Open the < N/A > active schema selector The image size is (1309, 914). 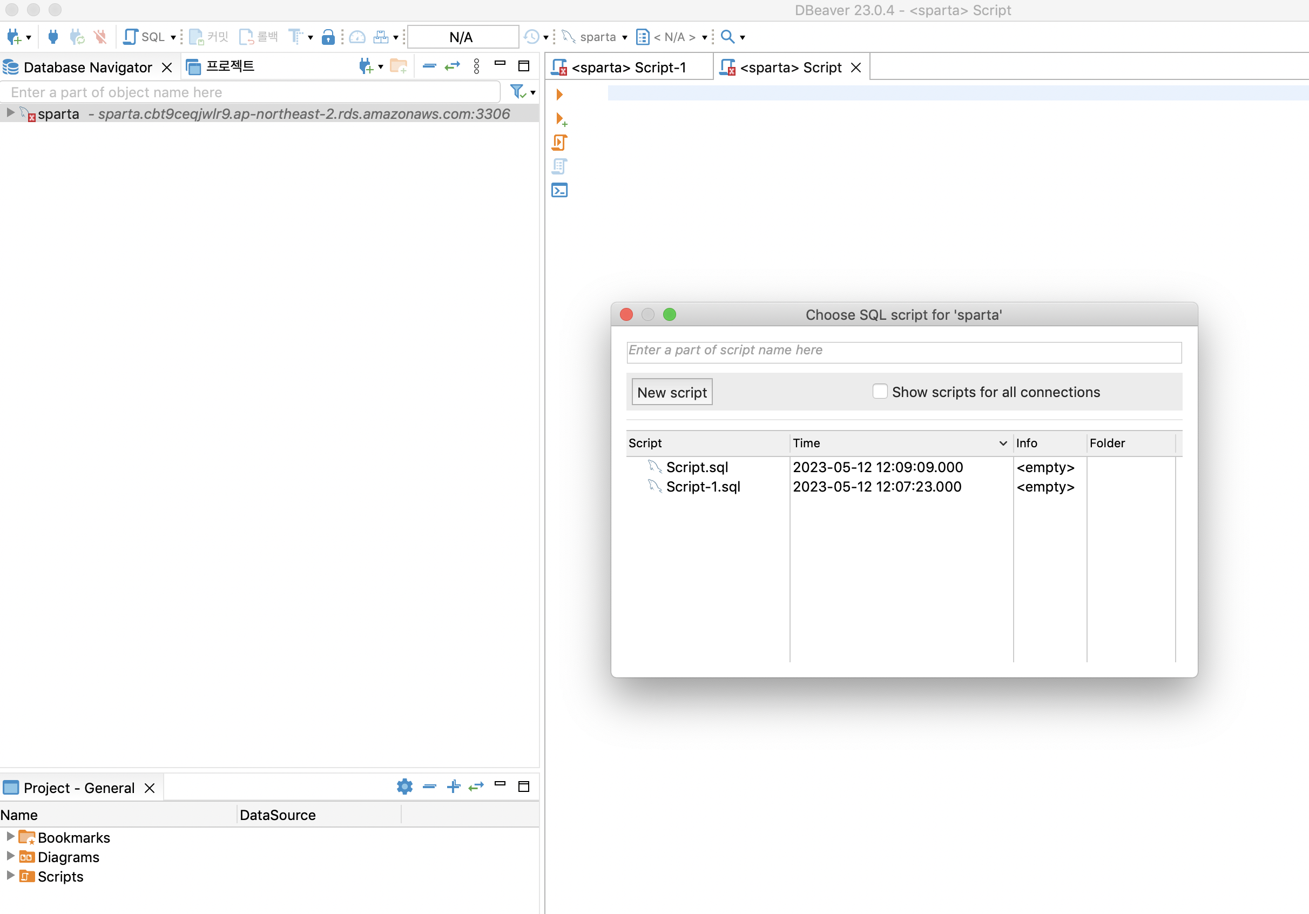click(x=672, y=37)
